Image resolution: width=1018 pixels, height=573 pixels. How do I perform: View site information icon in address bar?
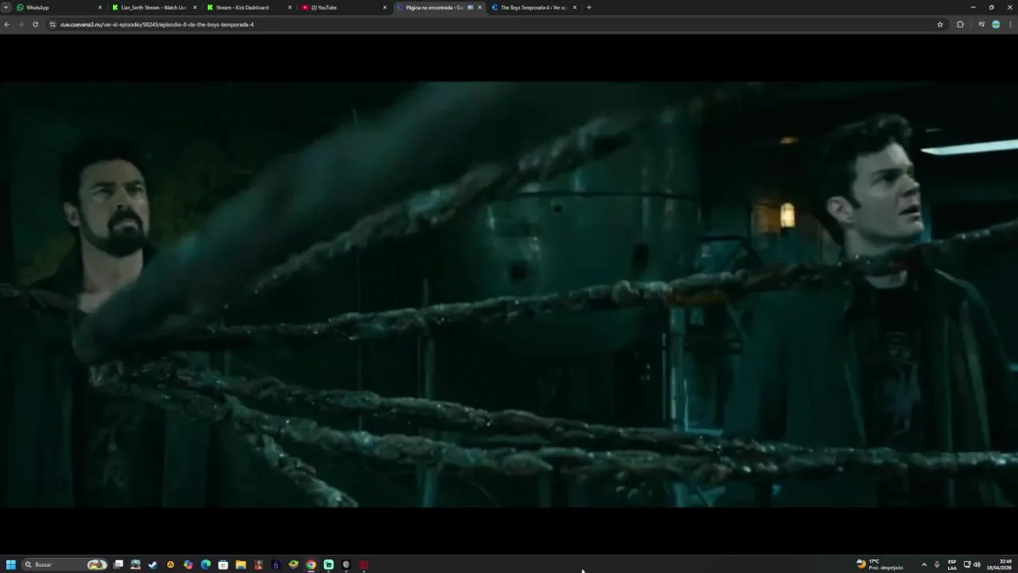[52, 25]
